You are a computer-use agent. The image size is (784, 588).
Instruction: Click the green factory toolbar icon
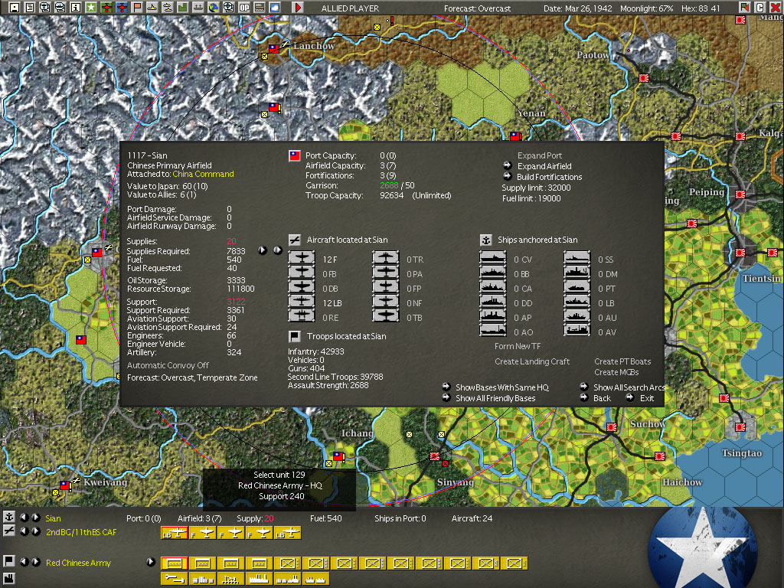tap(182, 8)
